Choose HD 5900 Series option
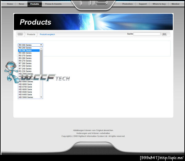This screenshot has height=161, width=185. [29, 97]
